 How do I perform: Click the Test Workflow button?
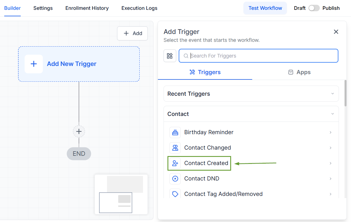click(x=265, y=8)
